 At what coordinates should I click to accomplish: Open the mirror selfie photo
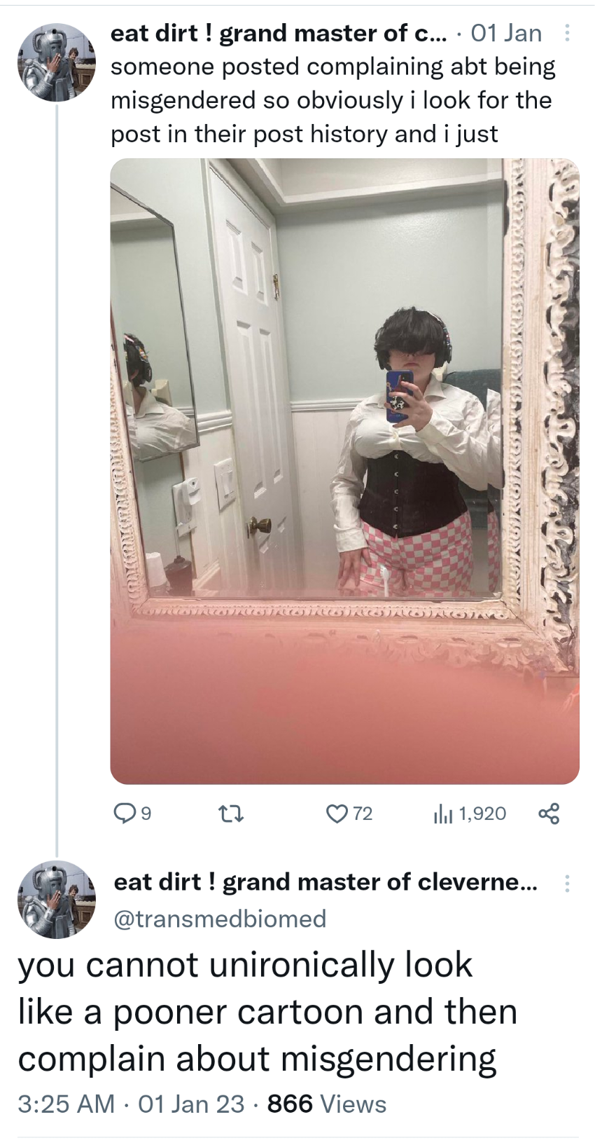coord(344,470)
